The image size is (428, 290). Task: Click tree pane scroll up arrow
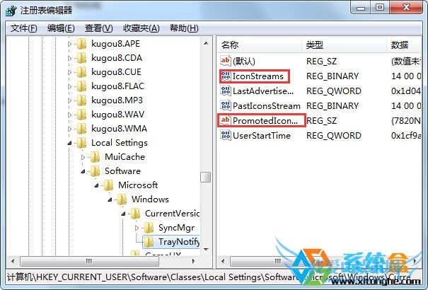point(206,43)
